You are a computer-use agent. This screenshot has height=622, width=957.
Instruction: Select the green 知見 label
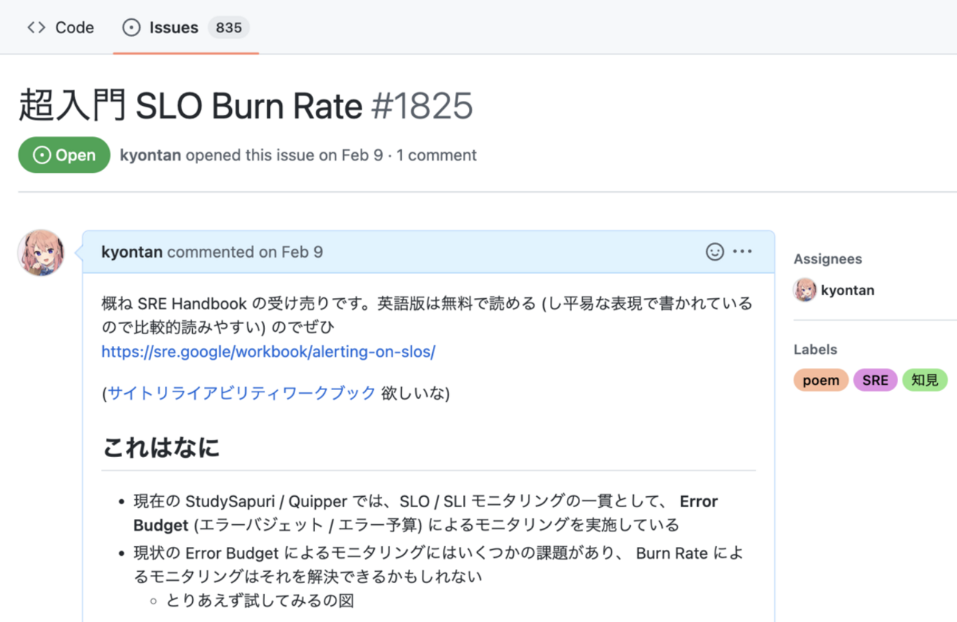(925, 381)
